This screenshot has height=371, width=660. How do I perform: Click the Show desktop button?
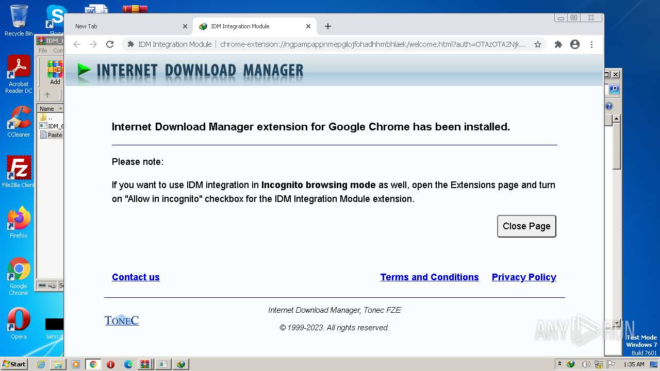click(655, 364)
